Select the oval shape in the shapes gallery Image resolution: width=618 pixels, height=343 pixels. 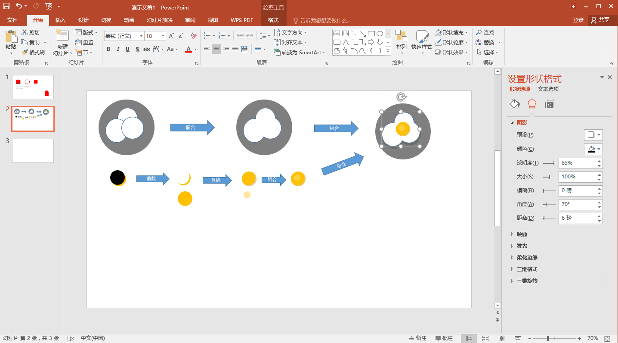click(x=380, y=34)
